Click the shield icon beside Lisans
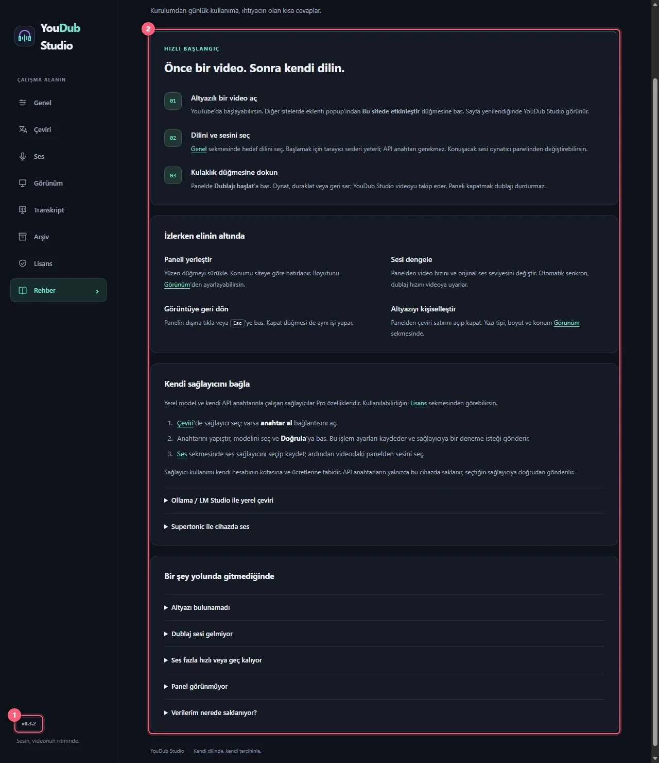The image size is (659, 763). pyautogui.click(x=23, y=263)
